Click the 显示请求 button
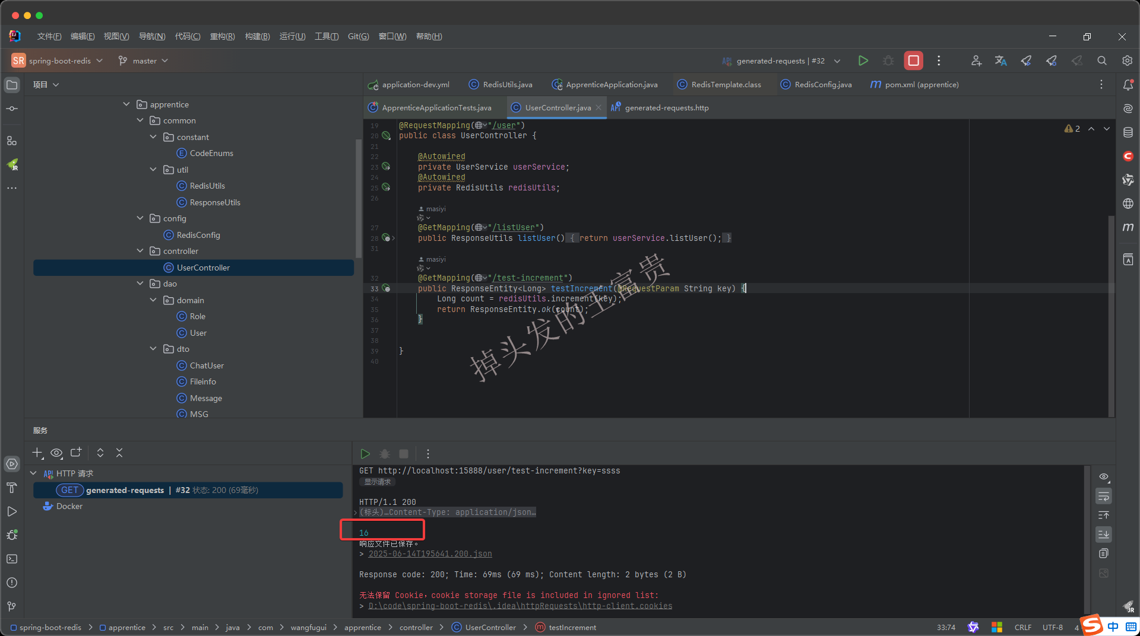1140x636 pixels. point(378,482)
